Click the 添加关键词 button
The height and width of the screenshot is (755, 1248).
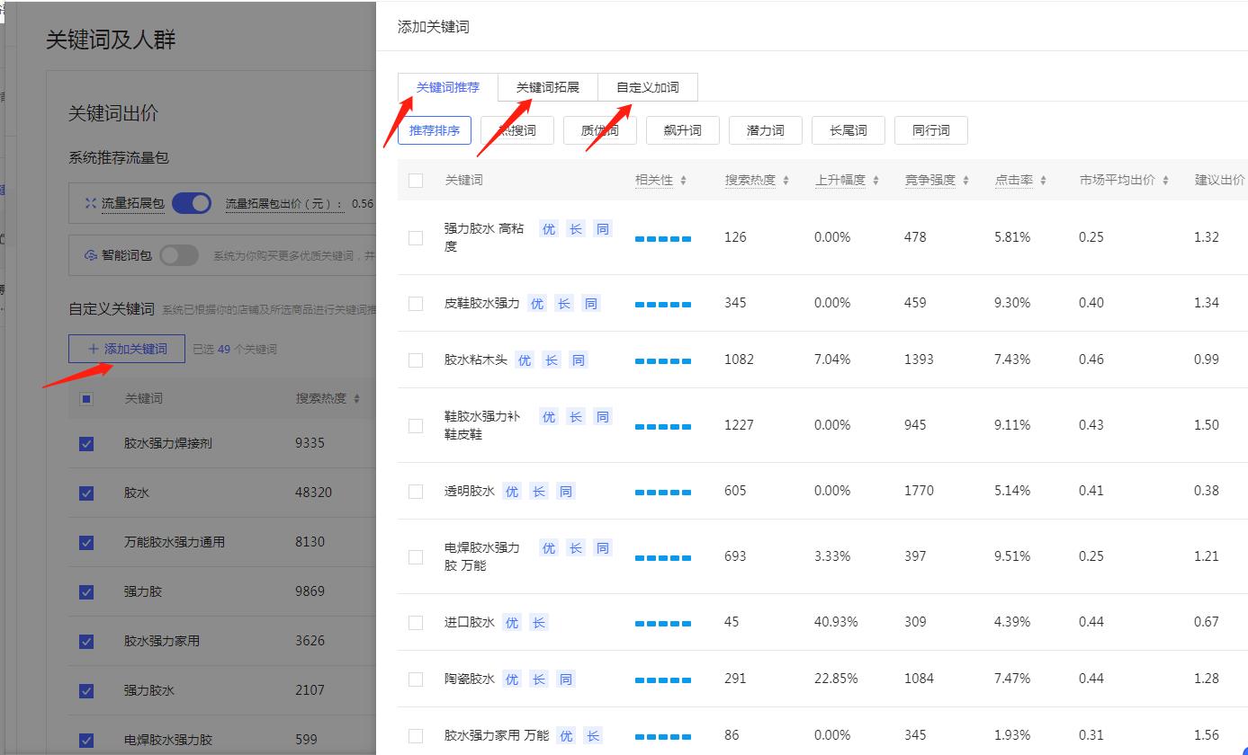(127, 349)
